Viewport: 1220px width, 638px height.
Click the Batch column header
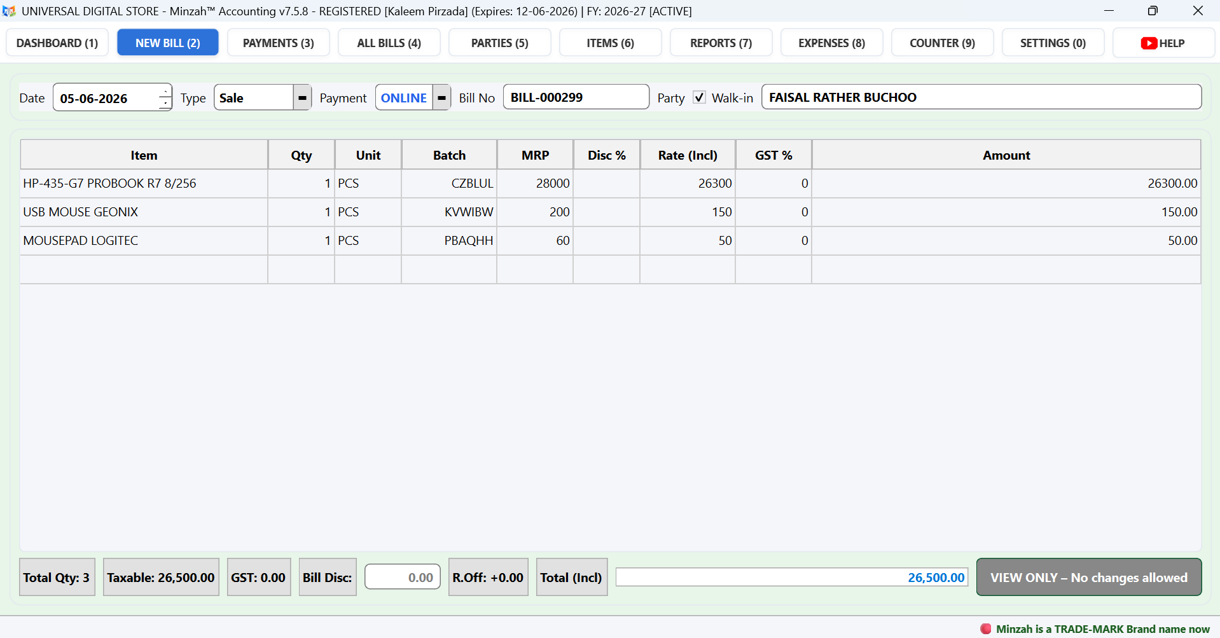click(x=449, y=155)
